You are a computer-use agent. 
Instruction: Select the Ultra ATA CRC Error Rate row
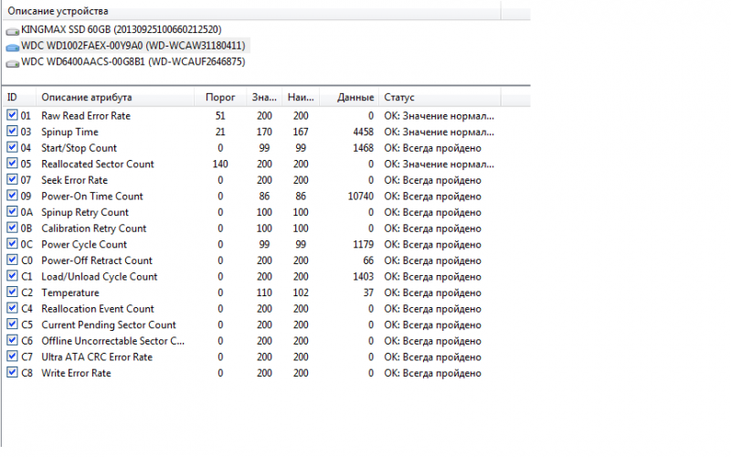[x=97, y=356]
